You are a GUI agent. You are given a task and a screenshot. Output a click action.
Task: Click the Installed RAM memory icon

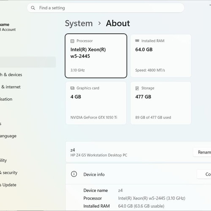coord(137,41)
